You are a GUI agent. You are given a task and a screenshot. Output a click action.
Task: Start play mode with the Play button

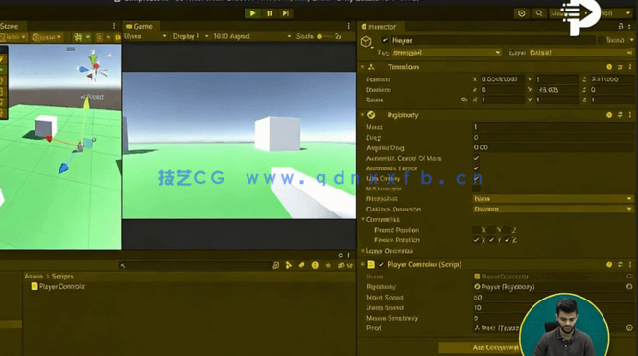[252, 13]
